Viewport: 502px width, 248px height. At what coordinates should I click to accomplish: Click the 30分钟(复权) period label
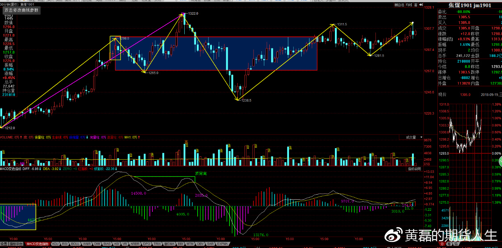tap(8, 4)
